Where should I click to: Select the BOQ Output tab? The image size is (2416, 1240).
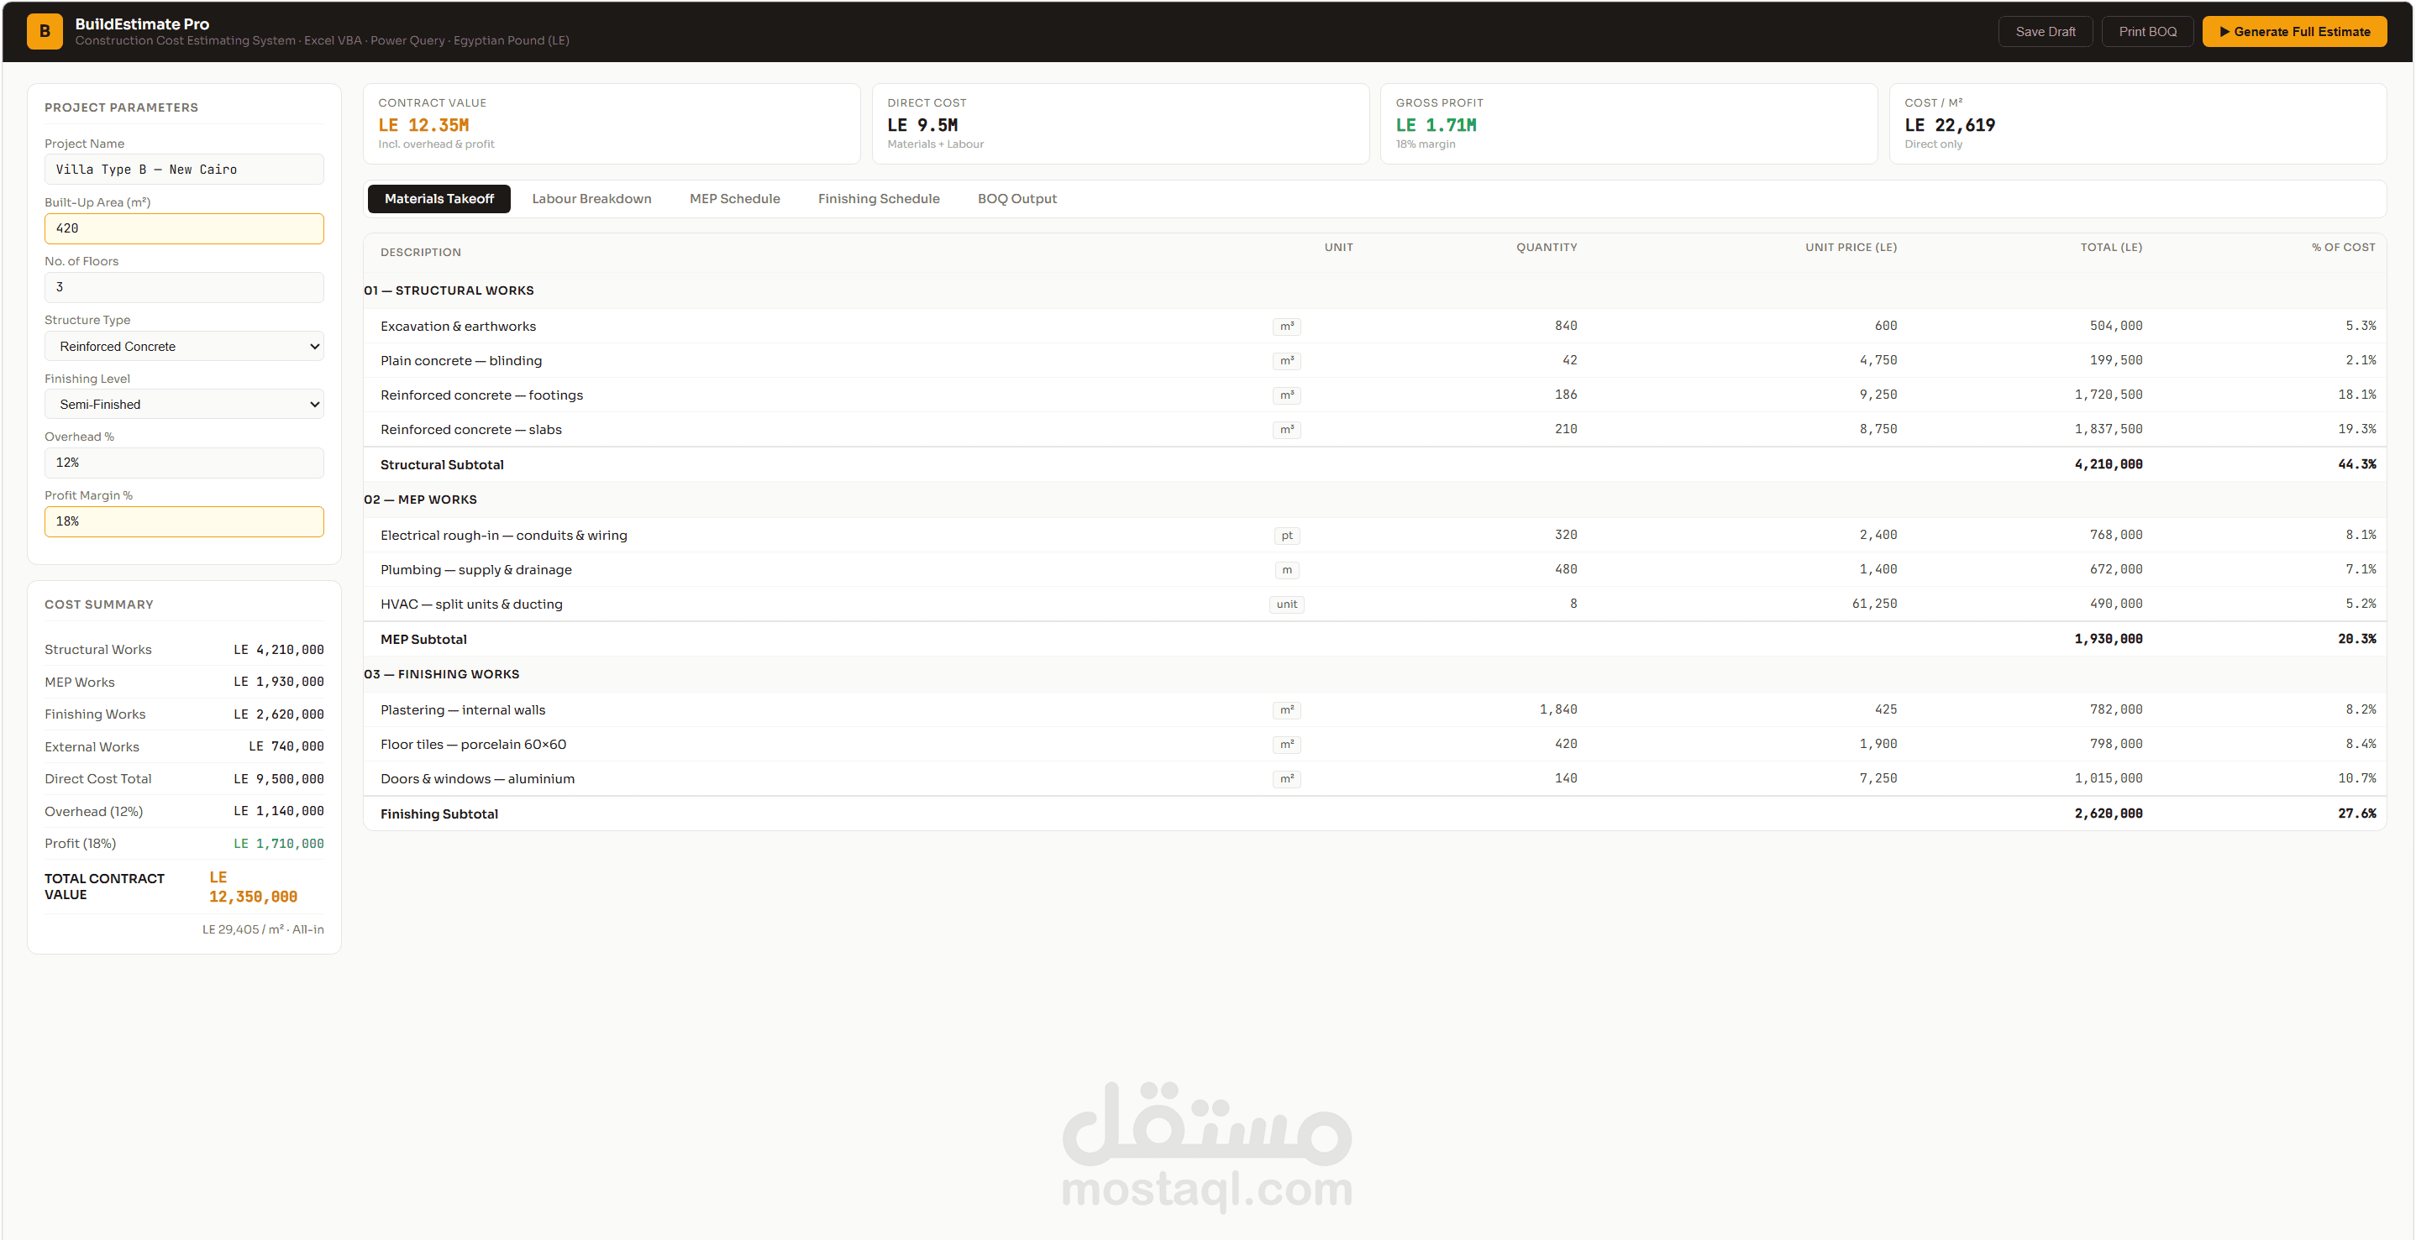click(1016, 199)
